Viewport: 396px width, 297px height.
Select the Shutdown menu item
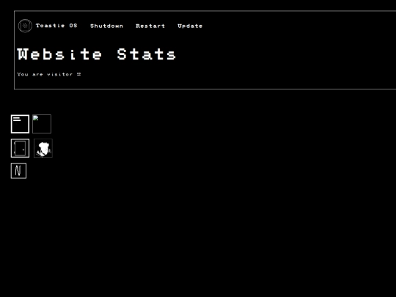[x=106, y=26]
